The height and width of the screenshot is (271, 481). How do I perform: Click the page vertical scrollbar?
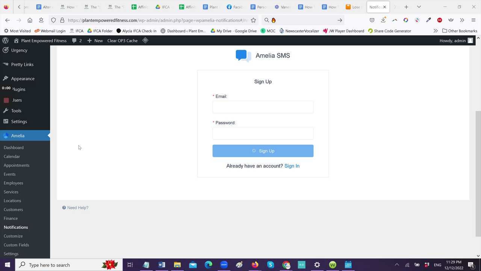pos(478,173)
